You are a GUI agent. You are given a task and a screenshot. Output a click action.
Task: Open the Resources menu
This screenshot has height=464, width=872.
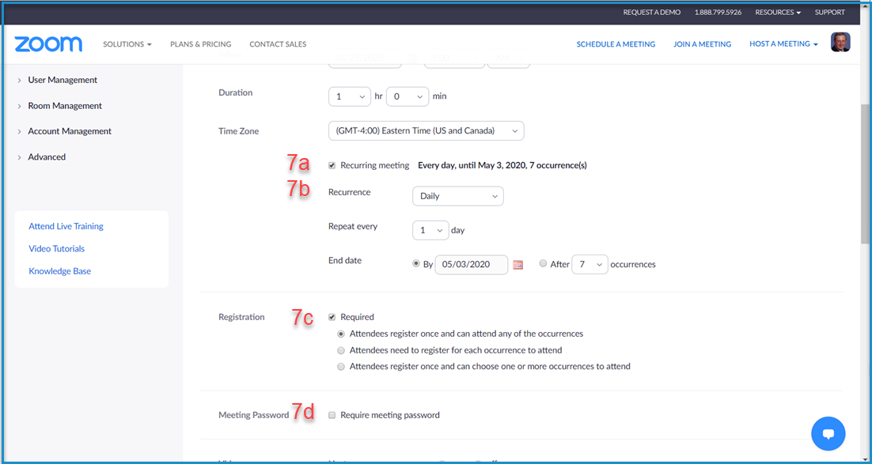(778, 12)
